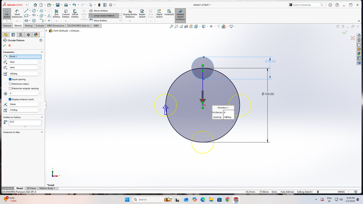Select the Smart Dimension tool
The width and height of the screenshot is (363, 204).
pos(17,14)
